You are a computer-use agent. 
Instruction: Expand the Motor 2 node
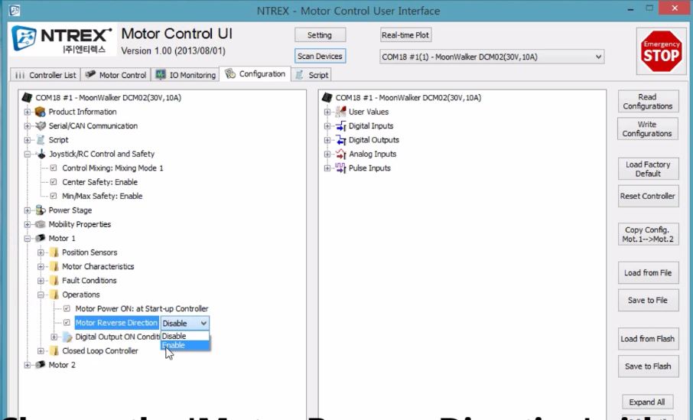click(28, 365)
